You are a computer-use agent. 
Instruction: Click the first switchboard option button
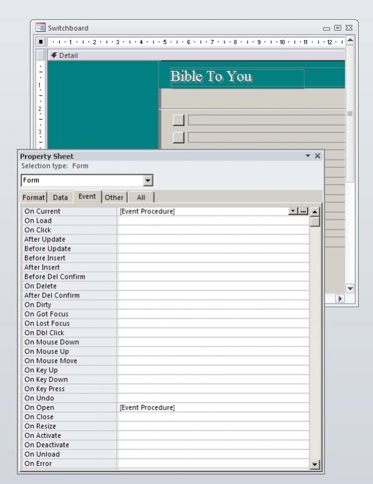tap(178, 120)
